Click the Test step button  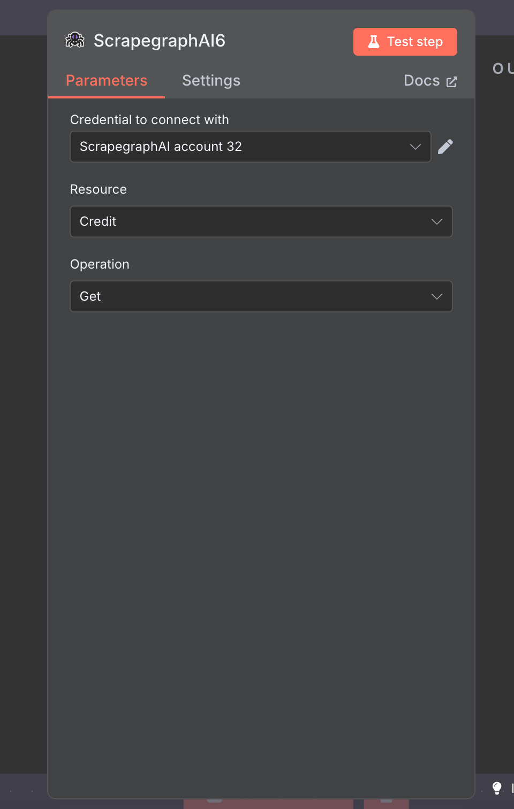click(405, 42)
